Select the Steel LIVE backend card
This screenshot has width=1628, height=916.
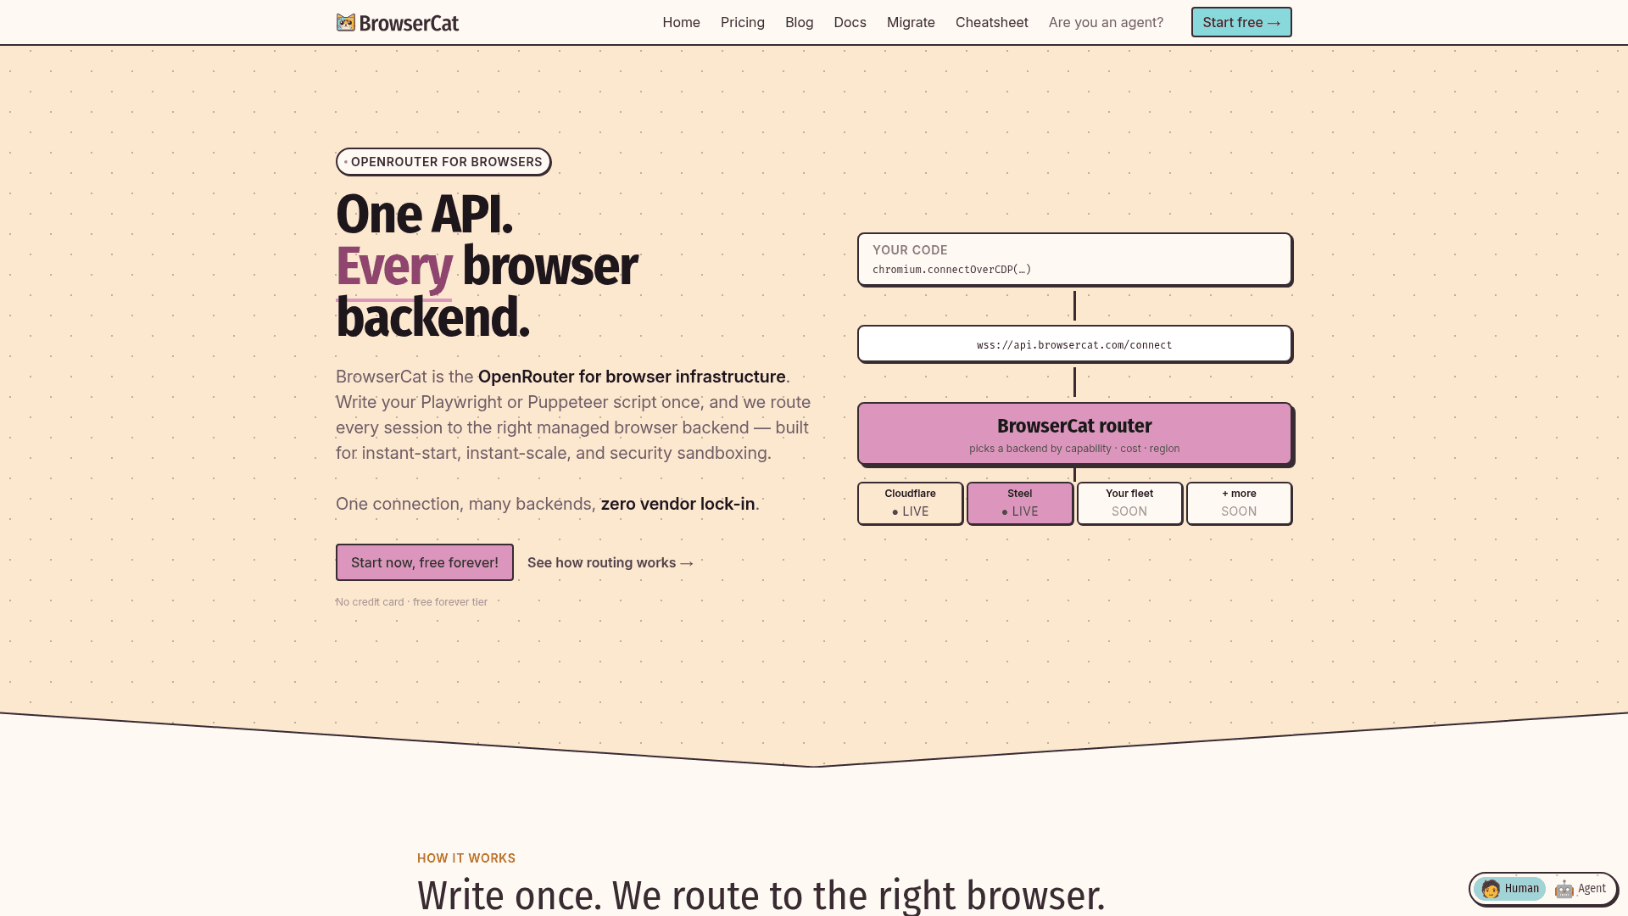coord(1020,503)
